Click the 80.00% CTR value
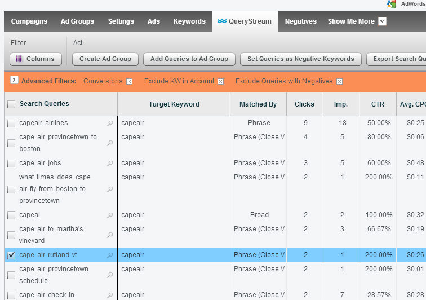The image size is (426, 300). click(x=379, y=137)
